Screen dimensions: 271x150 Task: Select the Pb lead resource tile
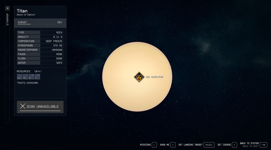click(25, 77)
